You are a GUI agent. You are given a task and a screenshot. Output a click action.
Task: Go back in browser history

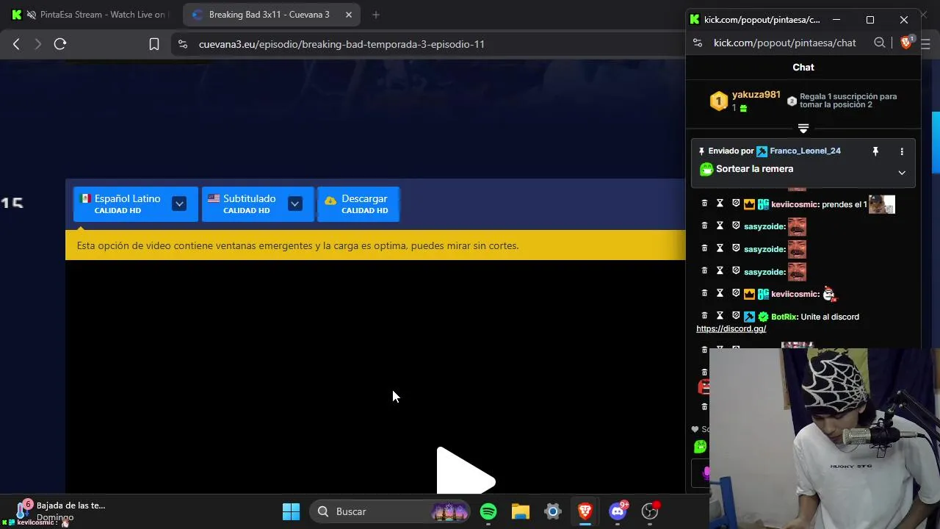[16, 44]
